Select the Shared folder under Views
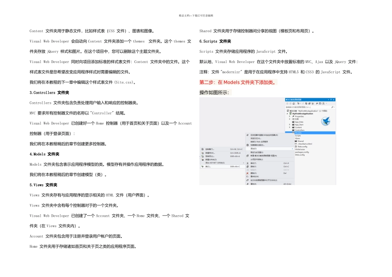Screen dimensions: 392x277 [x=299, y=141]
